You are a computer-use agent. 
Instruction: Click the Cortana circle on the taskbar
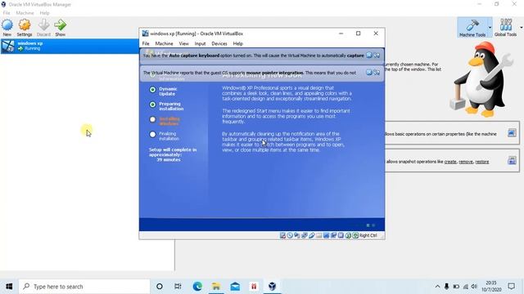click(160, 287)
